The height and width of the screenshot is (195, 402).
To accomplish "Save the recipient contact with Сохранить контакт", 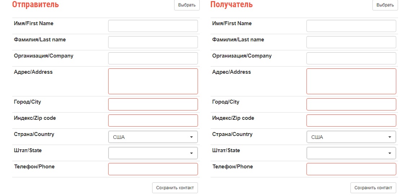I will point(373,188).
